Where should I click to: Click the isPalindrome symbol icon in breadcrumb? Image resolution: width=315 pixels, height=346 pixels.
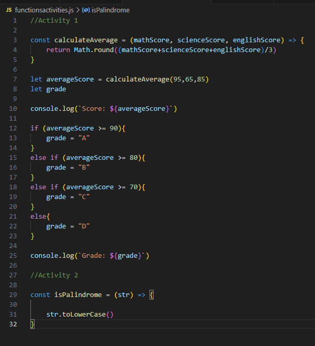[x=86, y=10]
